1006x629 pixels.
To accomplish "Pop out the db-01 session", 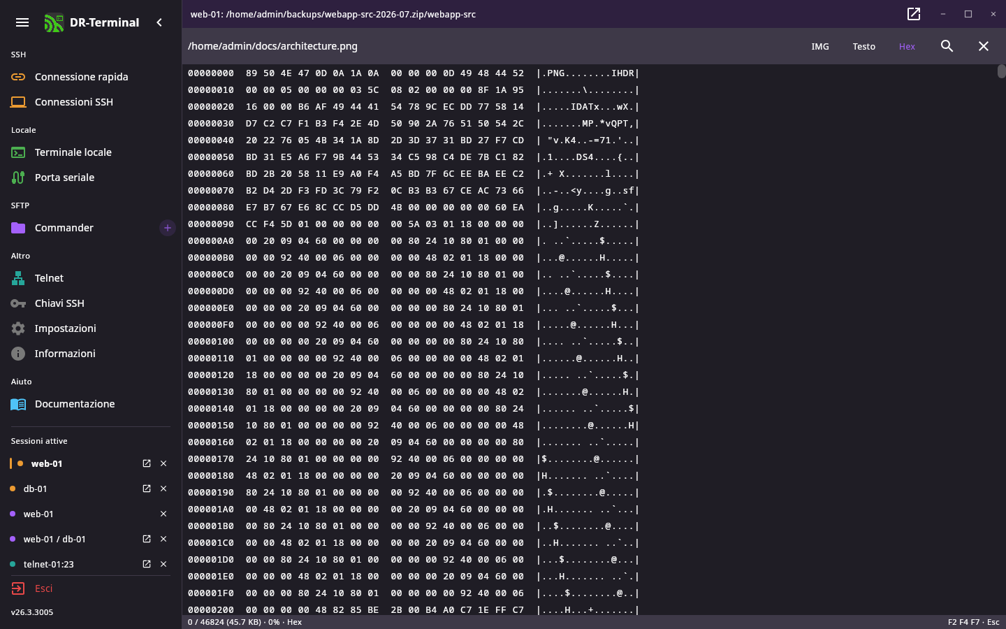I will pos(147,489).
